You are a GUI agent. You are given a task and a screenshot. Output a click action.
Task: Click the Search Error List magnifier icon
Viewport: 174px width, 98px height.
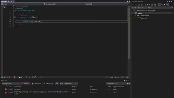click(128, 84)
